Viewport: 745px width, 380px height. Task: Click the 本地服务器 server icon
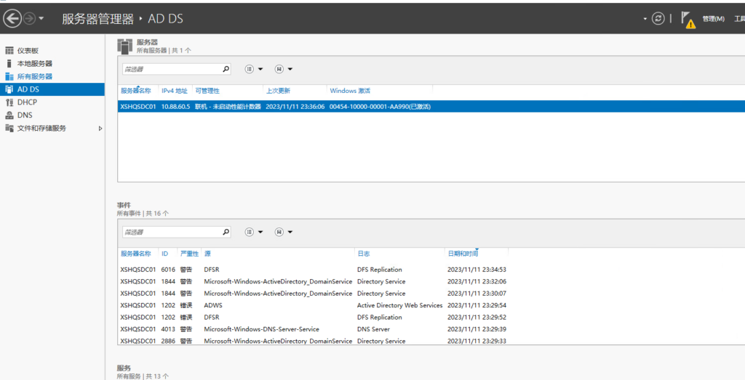9,63
